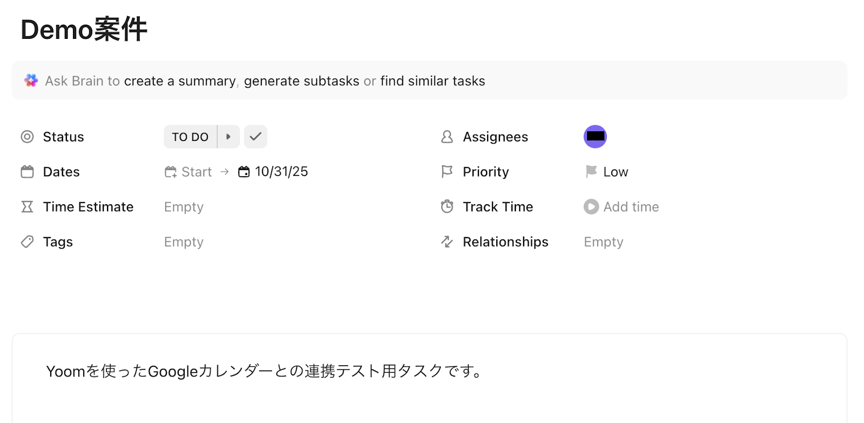Advance status with next arrow button

point(228,137)
